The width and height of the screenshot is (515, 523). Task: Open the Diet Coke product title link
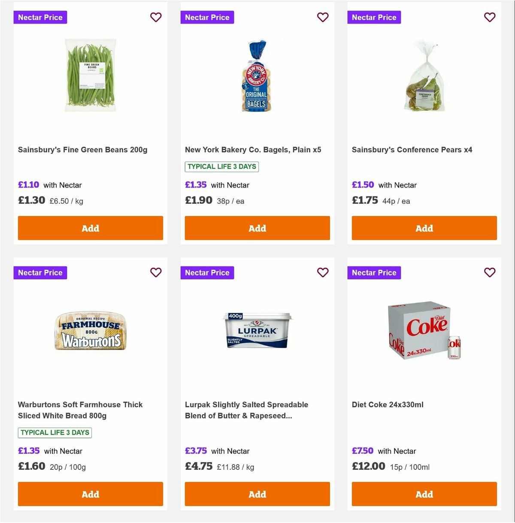point(387,404)
